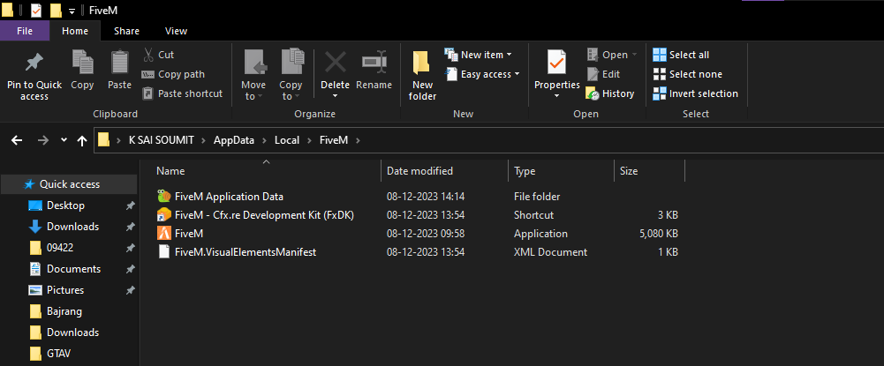Screen dimensions: 884x366
Task: Go up one folder level arrow
Action: tap(82, 140)
